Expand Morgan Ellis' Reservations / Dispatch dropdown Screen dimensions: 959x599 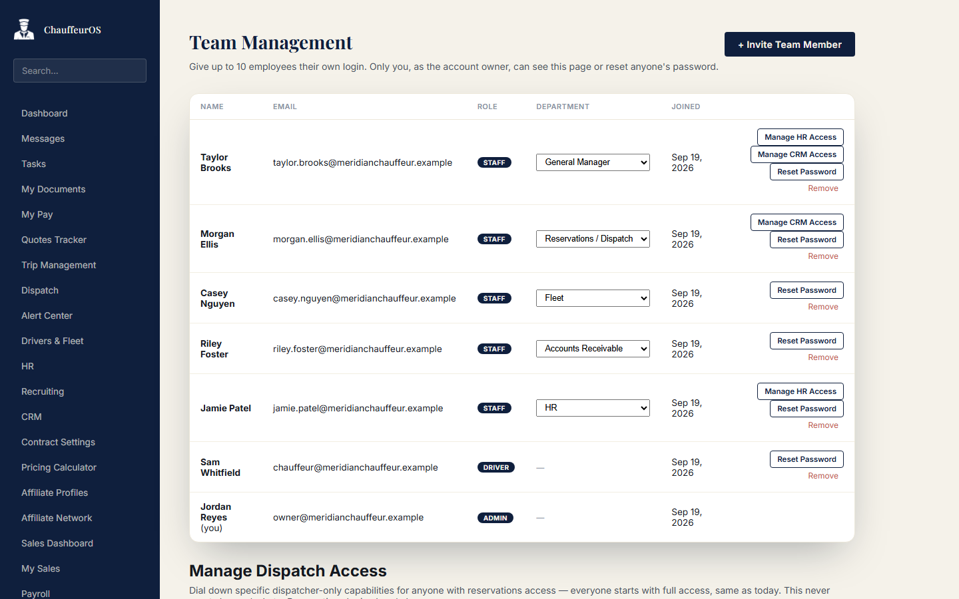point(593,239)
